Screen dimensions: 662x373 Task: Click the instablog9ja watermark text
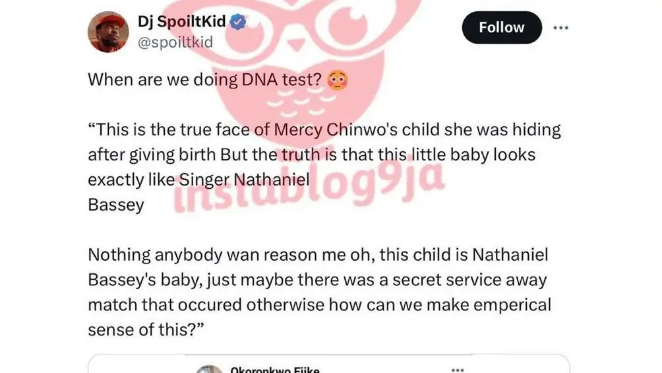[x=310, y=191]
